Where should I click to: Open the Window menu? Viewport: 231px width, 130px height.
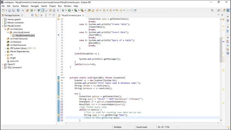point(67,6)
